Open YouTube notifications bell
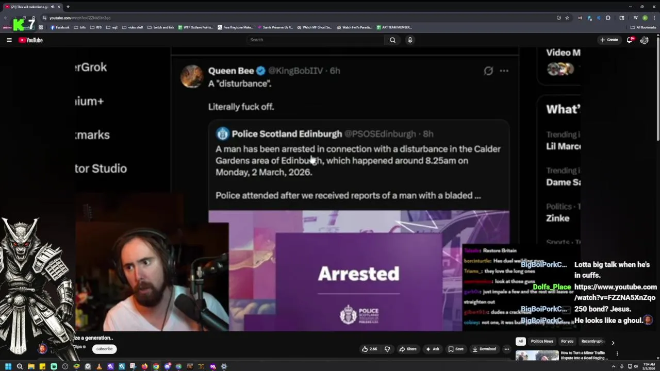Screen dimensions: 660x371 (x=630, y=40)
